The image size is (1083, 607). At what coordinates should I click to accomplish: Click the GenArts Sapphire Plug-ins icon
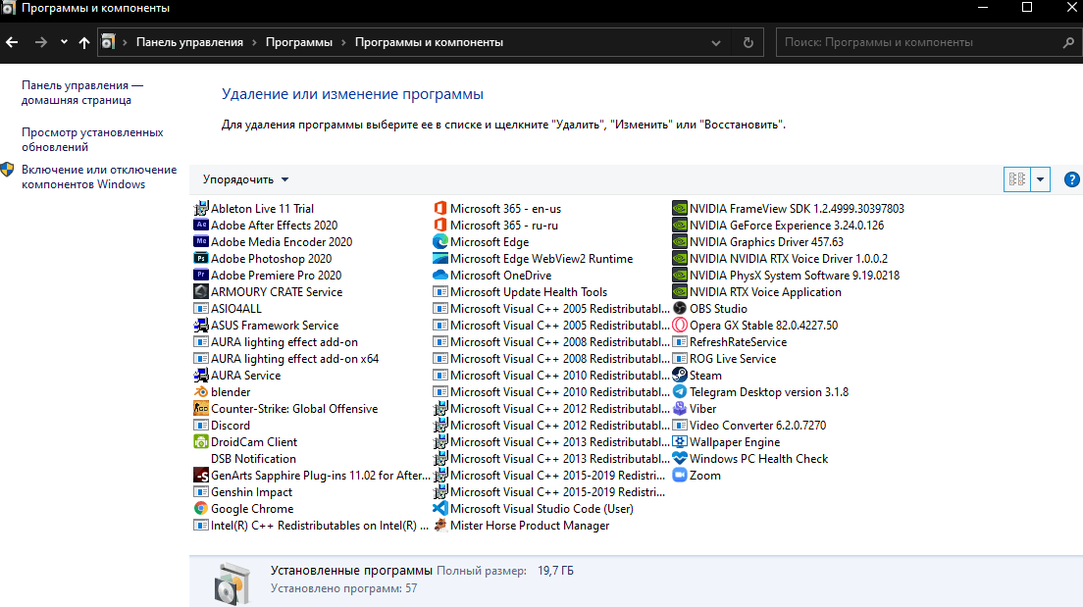click(x=200, y=475)
